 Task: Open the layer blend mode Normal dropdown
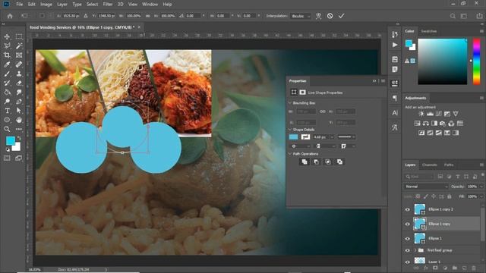(426, 187)
